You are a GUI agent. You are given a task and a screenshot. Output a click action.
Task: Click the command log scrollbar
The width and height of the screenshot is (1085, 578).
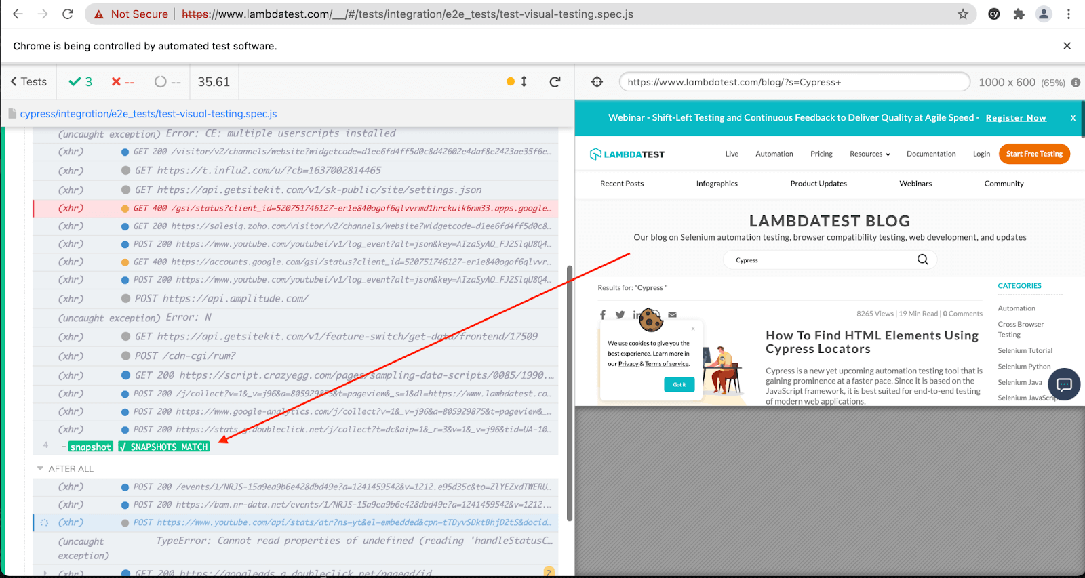point(570,393)
